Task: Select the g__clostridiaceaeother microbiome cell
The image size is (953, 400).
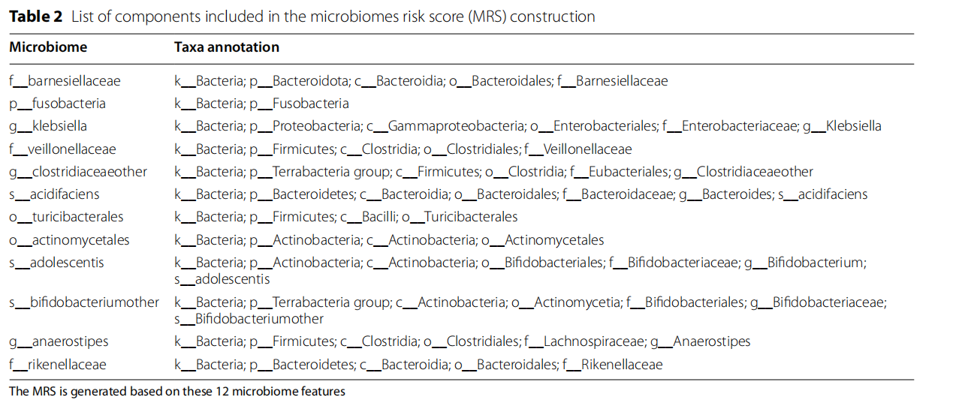Action: pyautogui.click(x=78, y=172)
